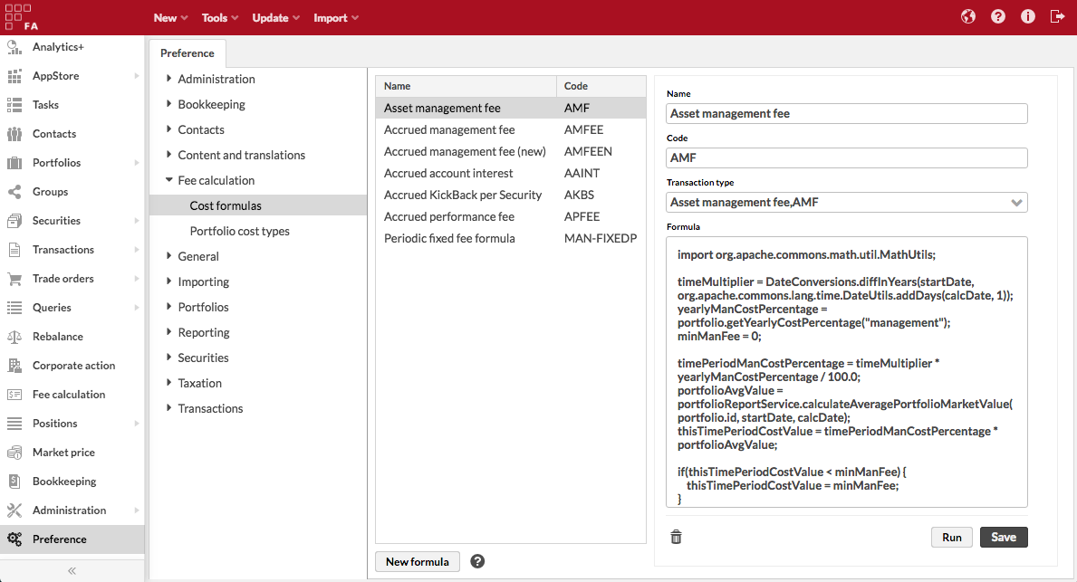
Task: Select Accrued management fee (new) row
Action: tap(510, 151)
